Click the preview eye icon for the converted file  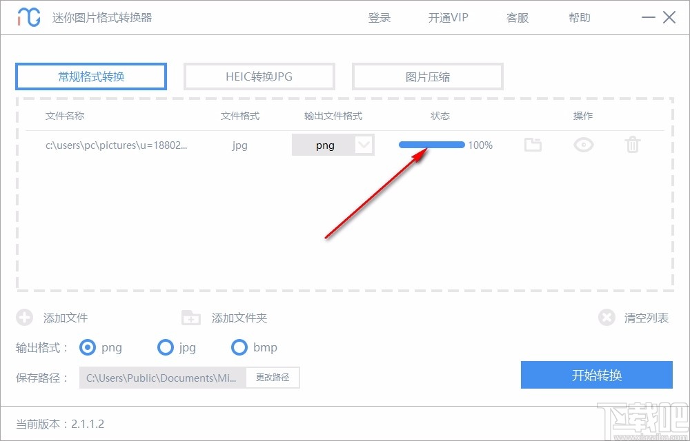[x=583, y=145]
